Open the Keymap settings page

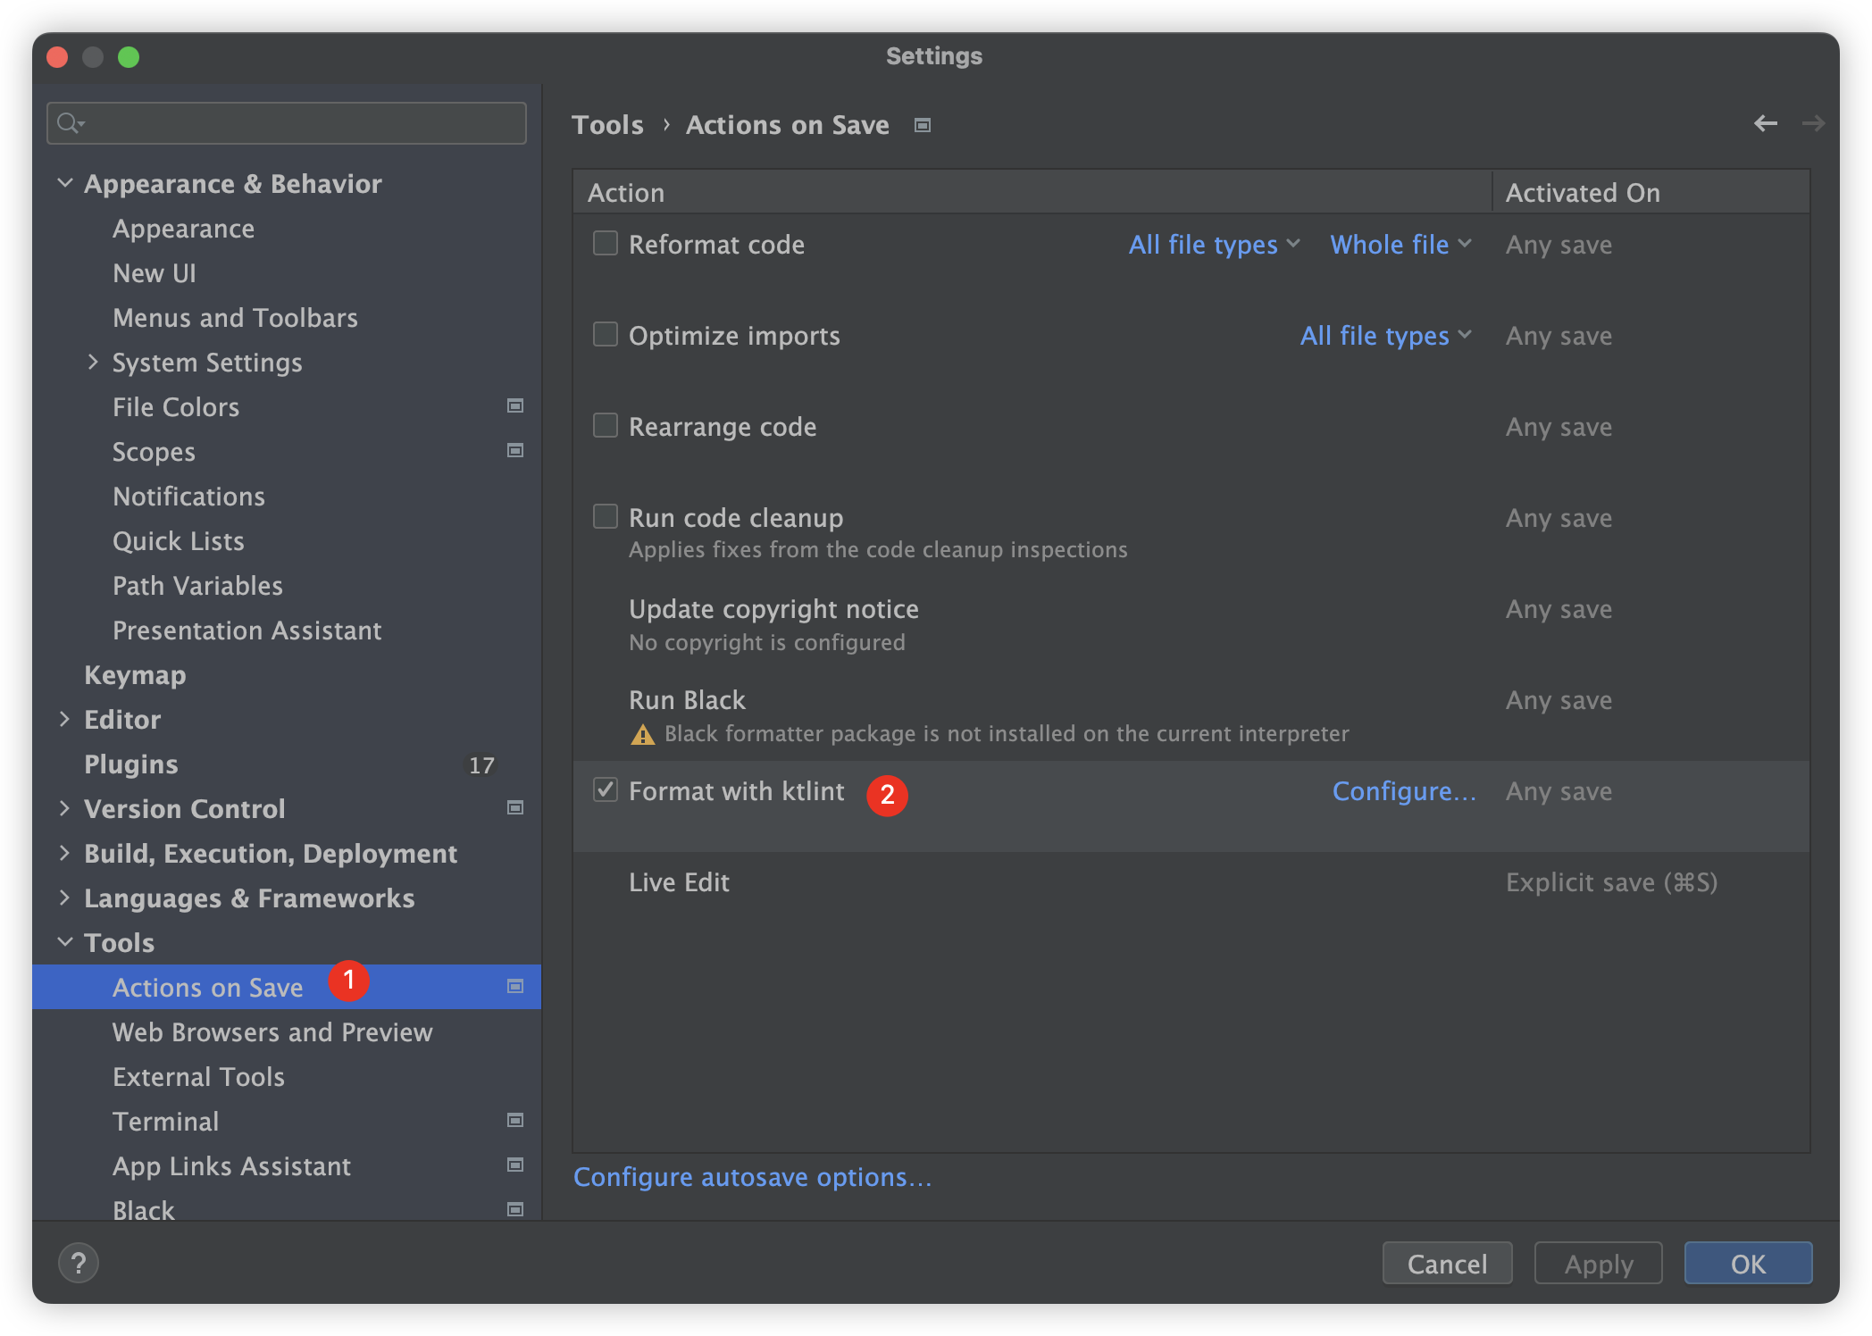pos(135,675)
